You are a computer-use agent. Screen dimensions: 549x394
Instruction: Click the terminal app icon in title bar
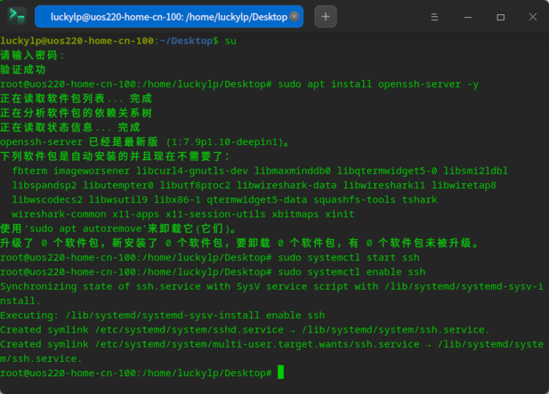tap(16, 16)
